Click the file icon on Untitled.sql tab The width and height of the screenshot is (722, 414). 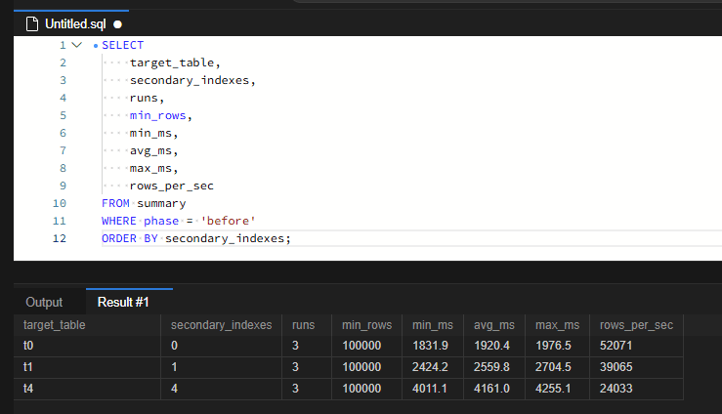(32, 23)
